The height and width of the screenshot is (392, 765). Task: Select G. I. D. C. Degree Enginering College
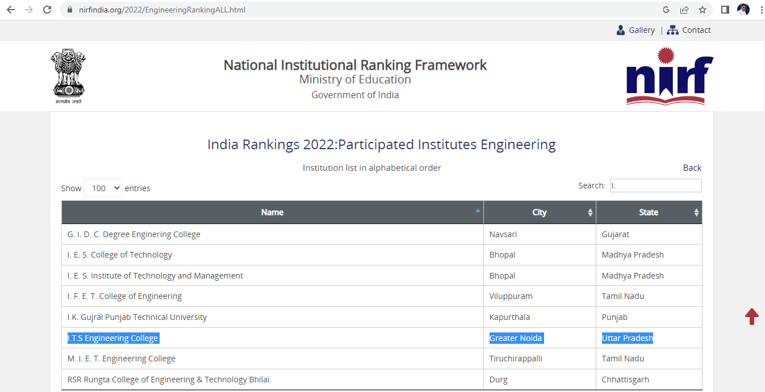click(134, 234)
